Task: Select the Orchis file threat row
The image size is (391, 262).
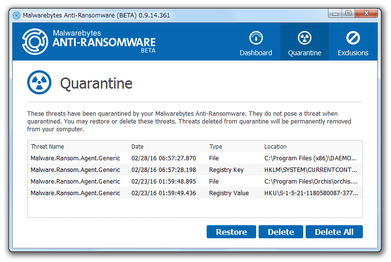Action: (195, 182)
